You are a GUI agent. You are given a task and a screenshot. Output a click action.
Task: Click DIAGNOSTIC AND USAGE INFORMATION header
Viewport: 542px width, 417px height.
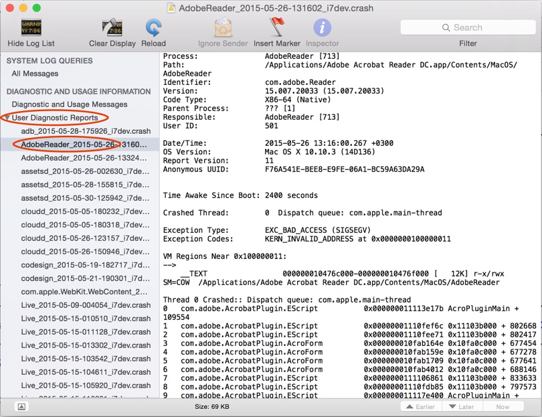78,92
